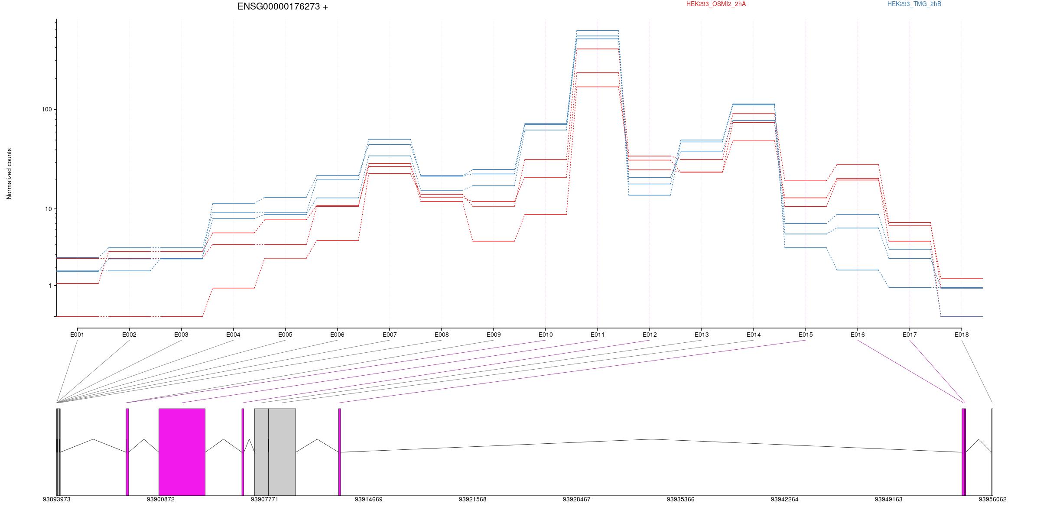Click genomic coordinate 93900872
This screenshot has width=1040, height=520.
pos(160,499)
